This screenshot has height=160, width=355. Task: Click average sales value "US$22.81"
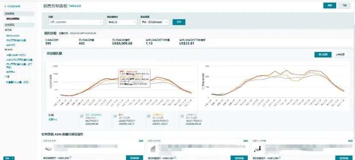tap(187, 43)
